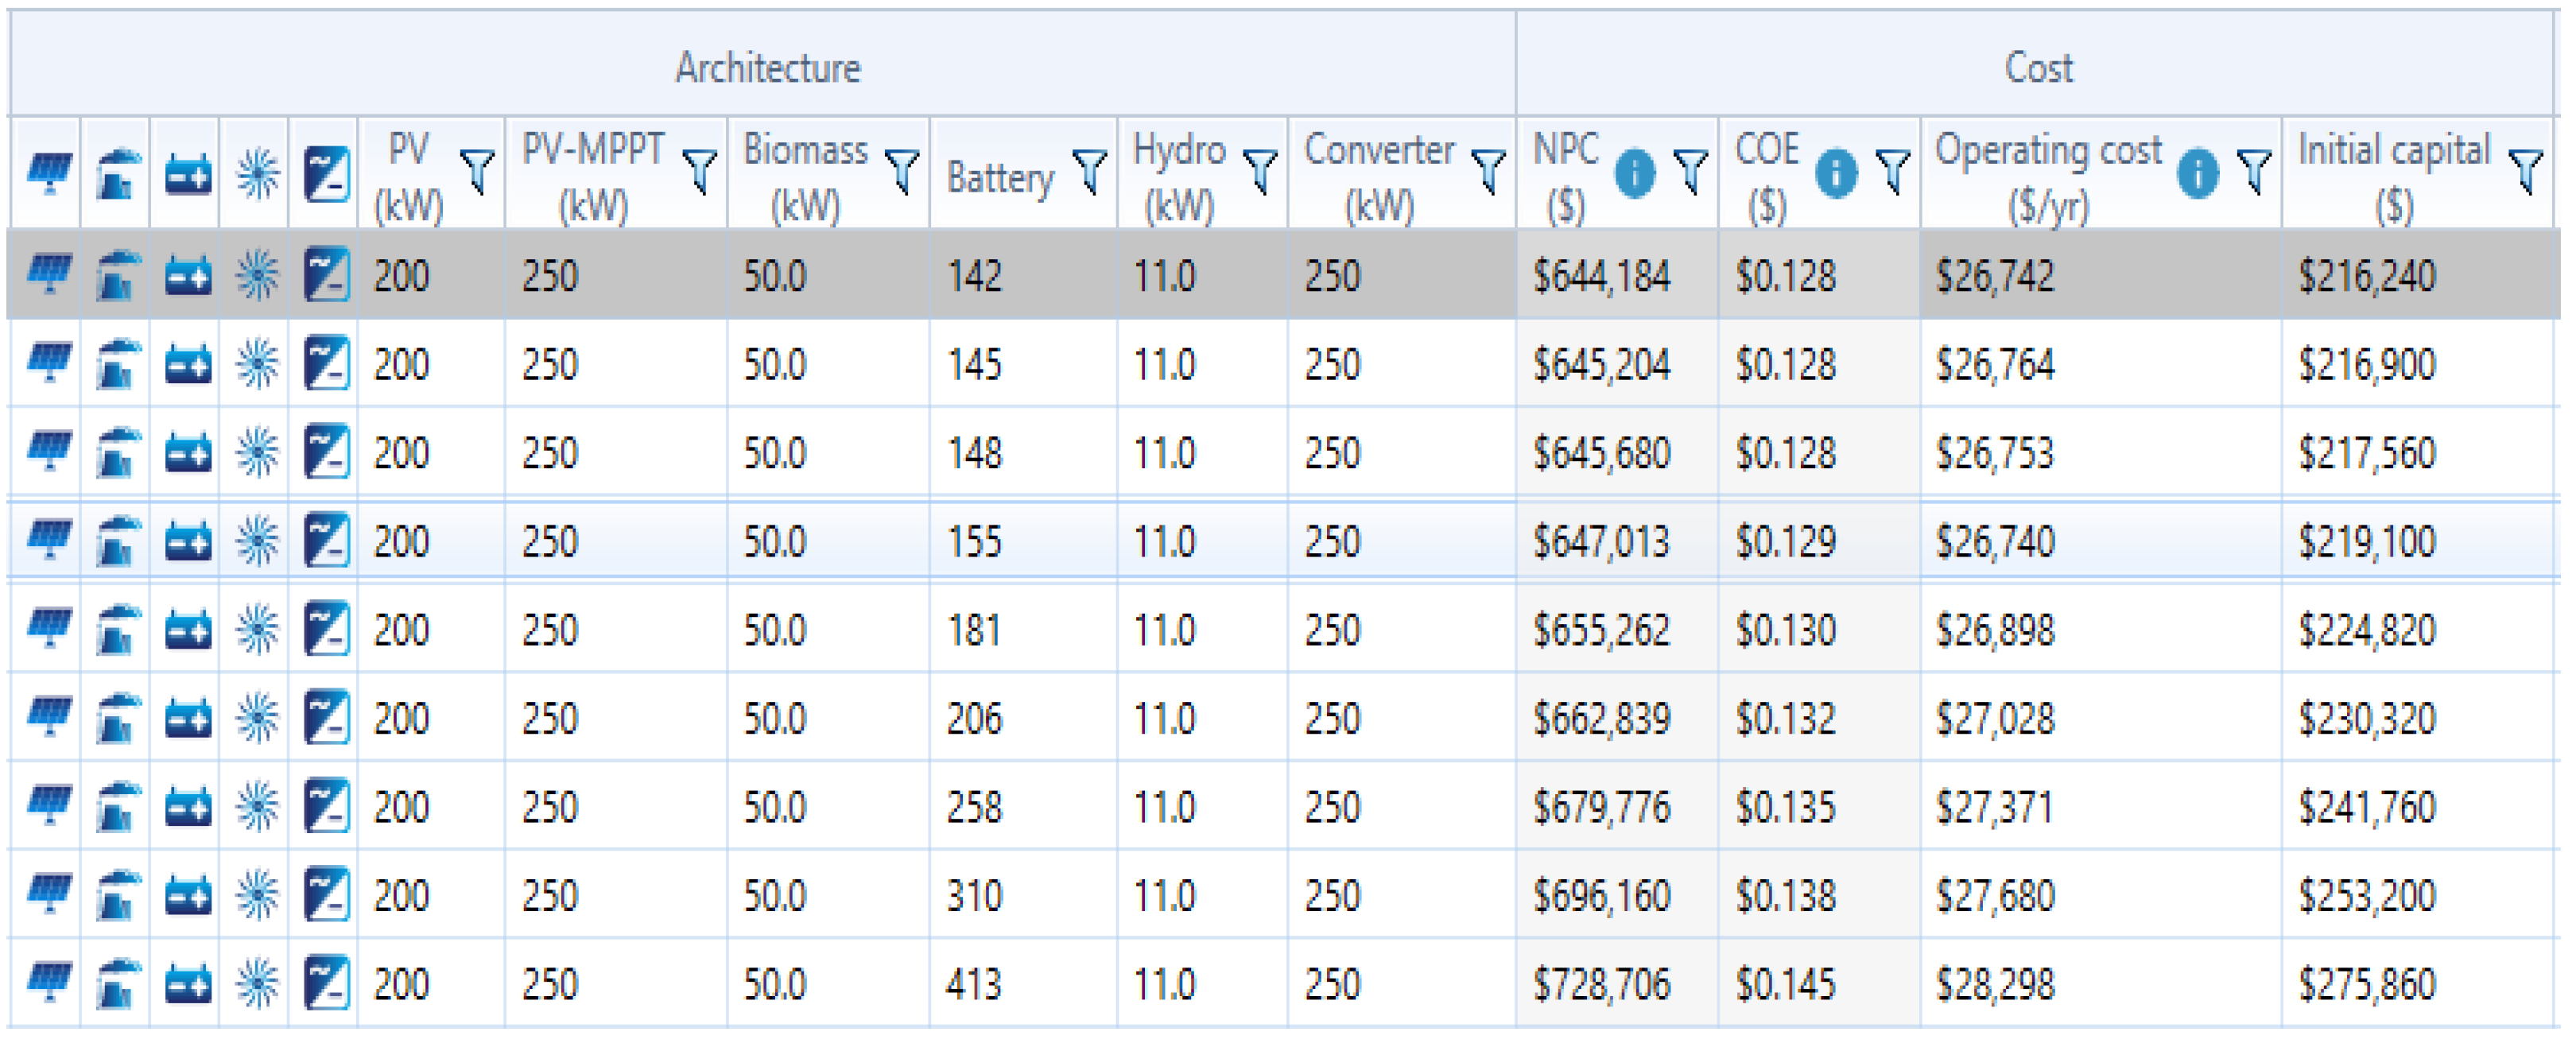Click the Operating cost info icon
The height and width of the screenshot is (1043, 2576).
tap(2197, 173)
